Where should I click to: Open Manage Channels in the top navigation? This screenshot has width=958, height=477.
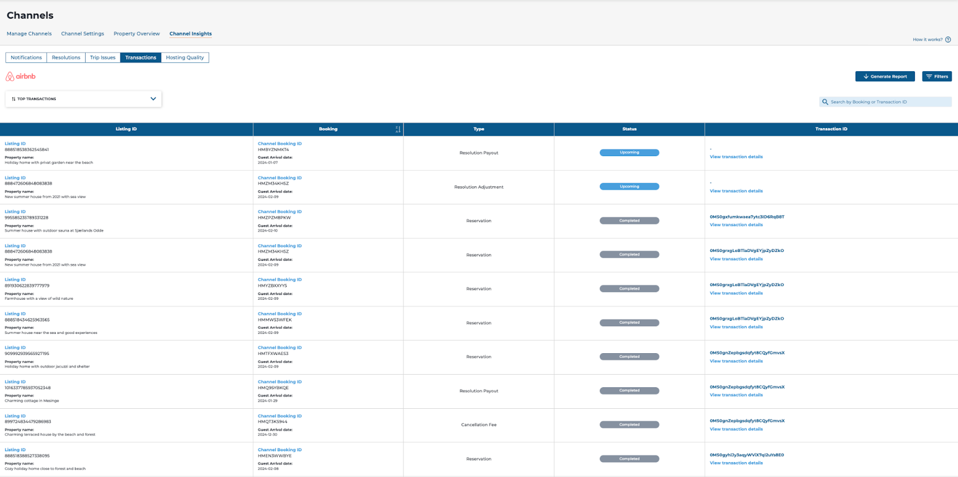pos(29,34)
